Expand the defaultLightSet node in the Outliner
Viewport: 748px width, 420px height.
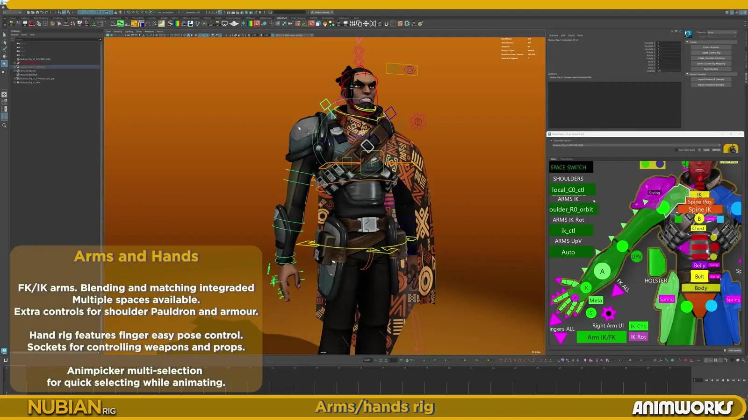pos(15,71)
